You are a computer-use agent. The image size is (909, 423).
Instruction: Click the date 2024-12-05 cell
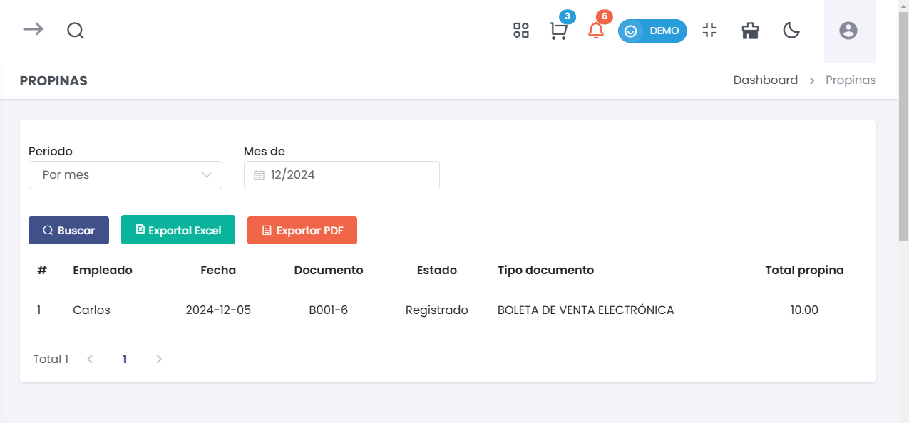tap(218, 310)
